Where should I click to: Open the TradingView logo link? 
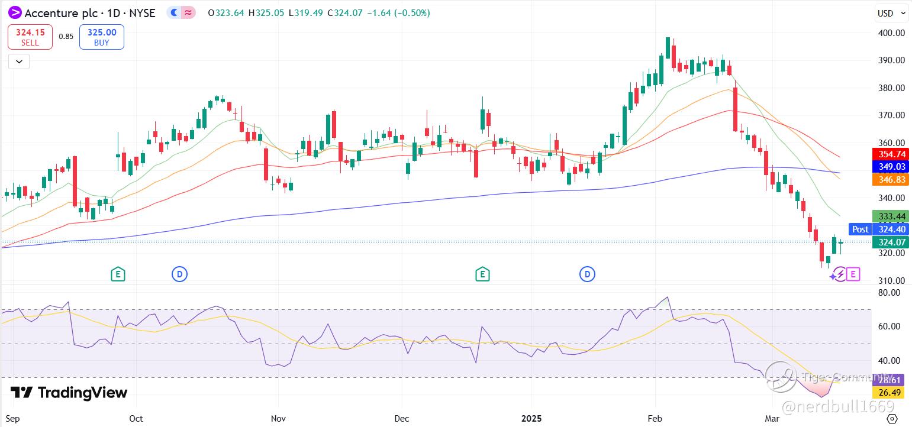69,393
